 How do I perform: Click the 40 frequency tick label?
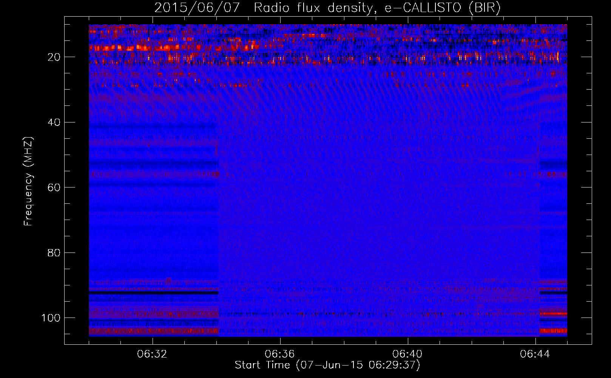click(54, 122)
